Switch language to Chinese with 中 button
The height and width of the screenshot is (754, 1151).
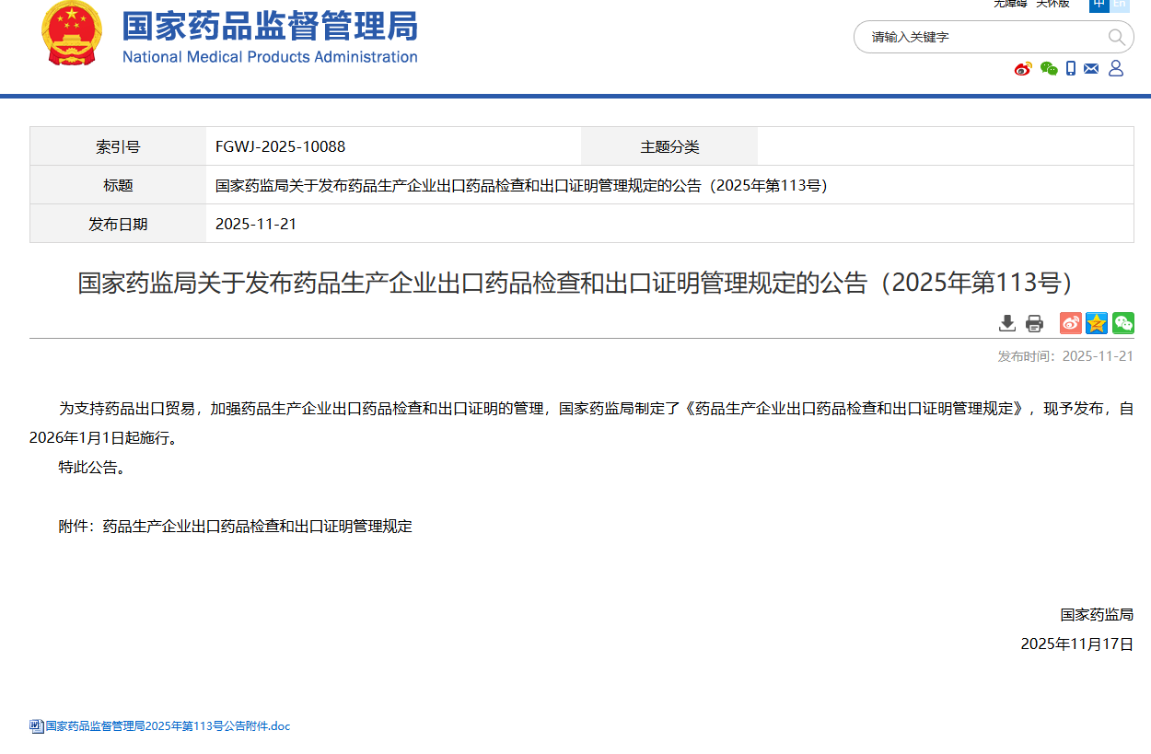click(1099, 5)
